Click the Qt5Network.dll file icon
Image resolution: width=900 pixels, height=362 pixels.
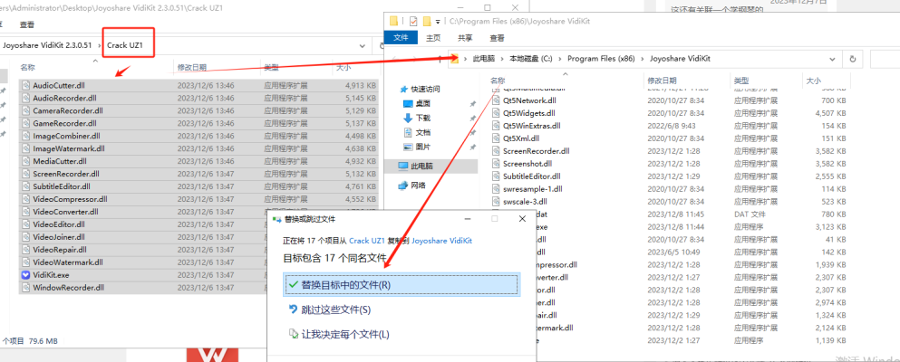coord(497,100)
